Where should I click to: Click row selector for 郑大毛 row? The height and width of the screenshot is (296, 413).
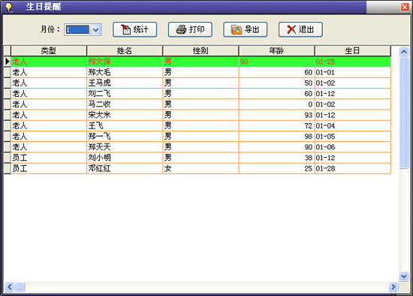tap(7, 72)
